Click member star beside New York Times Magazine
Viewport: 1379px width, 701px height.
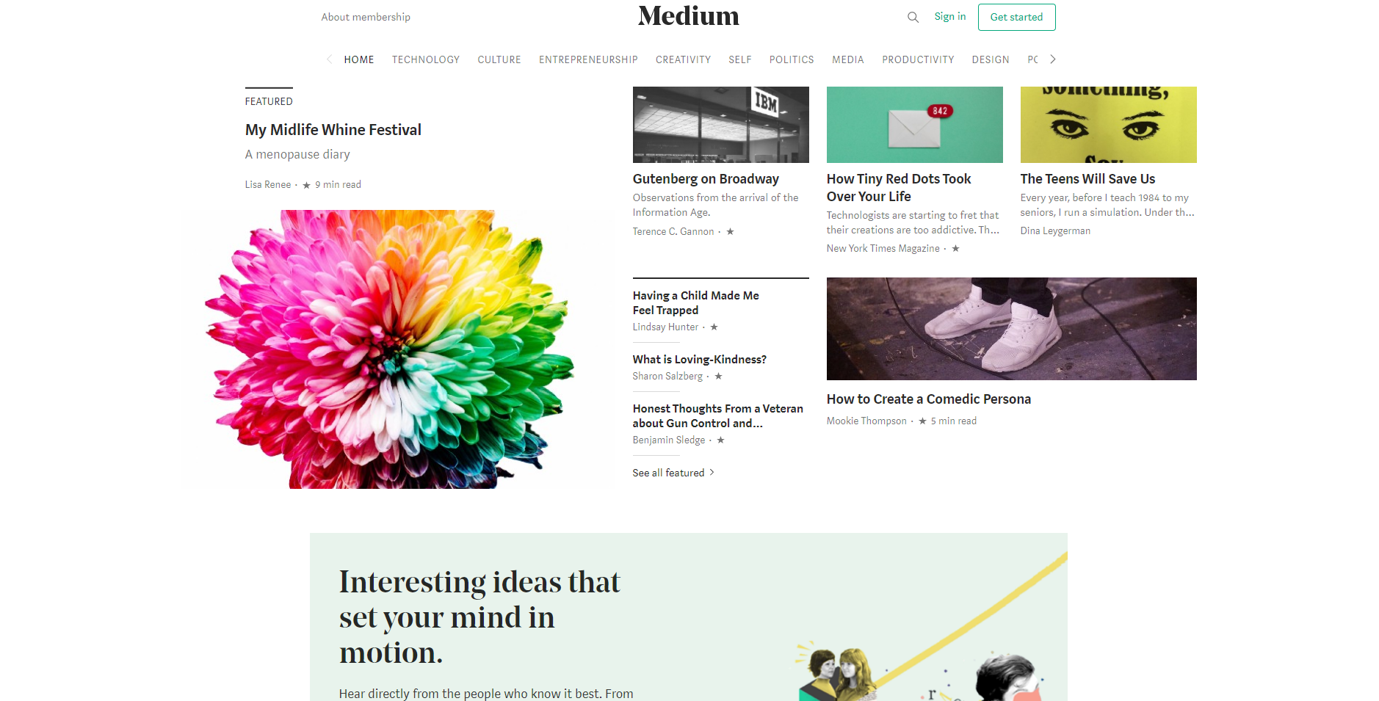click(955, 249)
